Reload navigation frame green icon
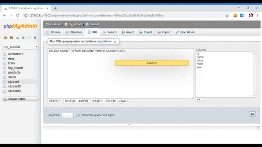The width and height of the screenshot is (262, 147). click(35, 38)
